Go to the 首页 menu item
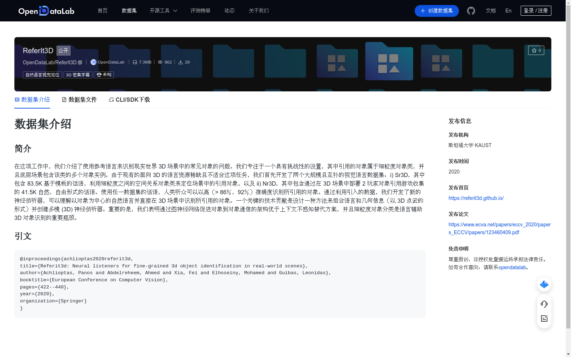Image resolution: width=571 pixels, height=357 pixels. coord(102,11)
